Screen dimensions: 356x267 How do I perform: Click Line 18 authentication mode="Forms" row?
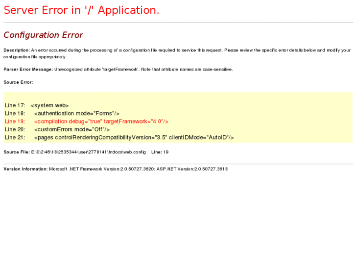[62, 113]
